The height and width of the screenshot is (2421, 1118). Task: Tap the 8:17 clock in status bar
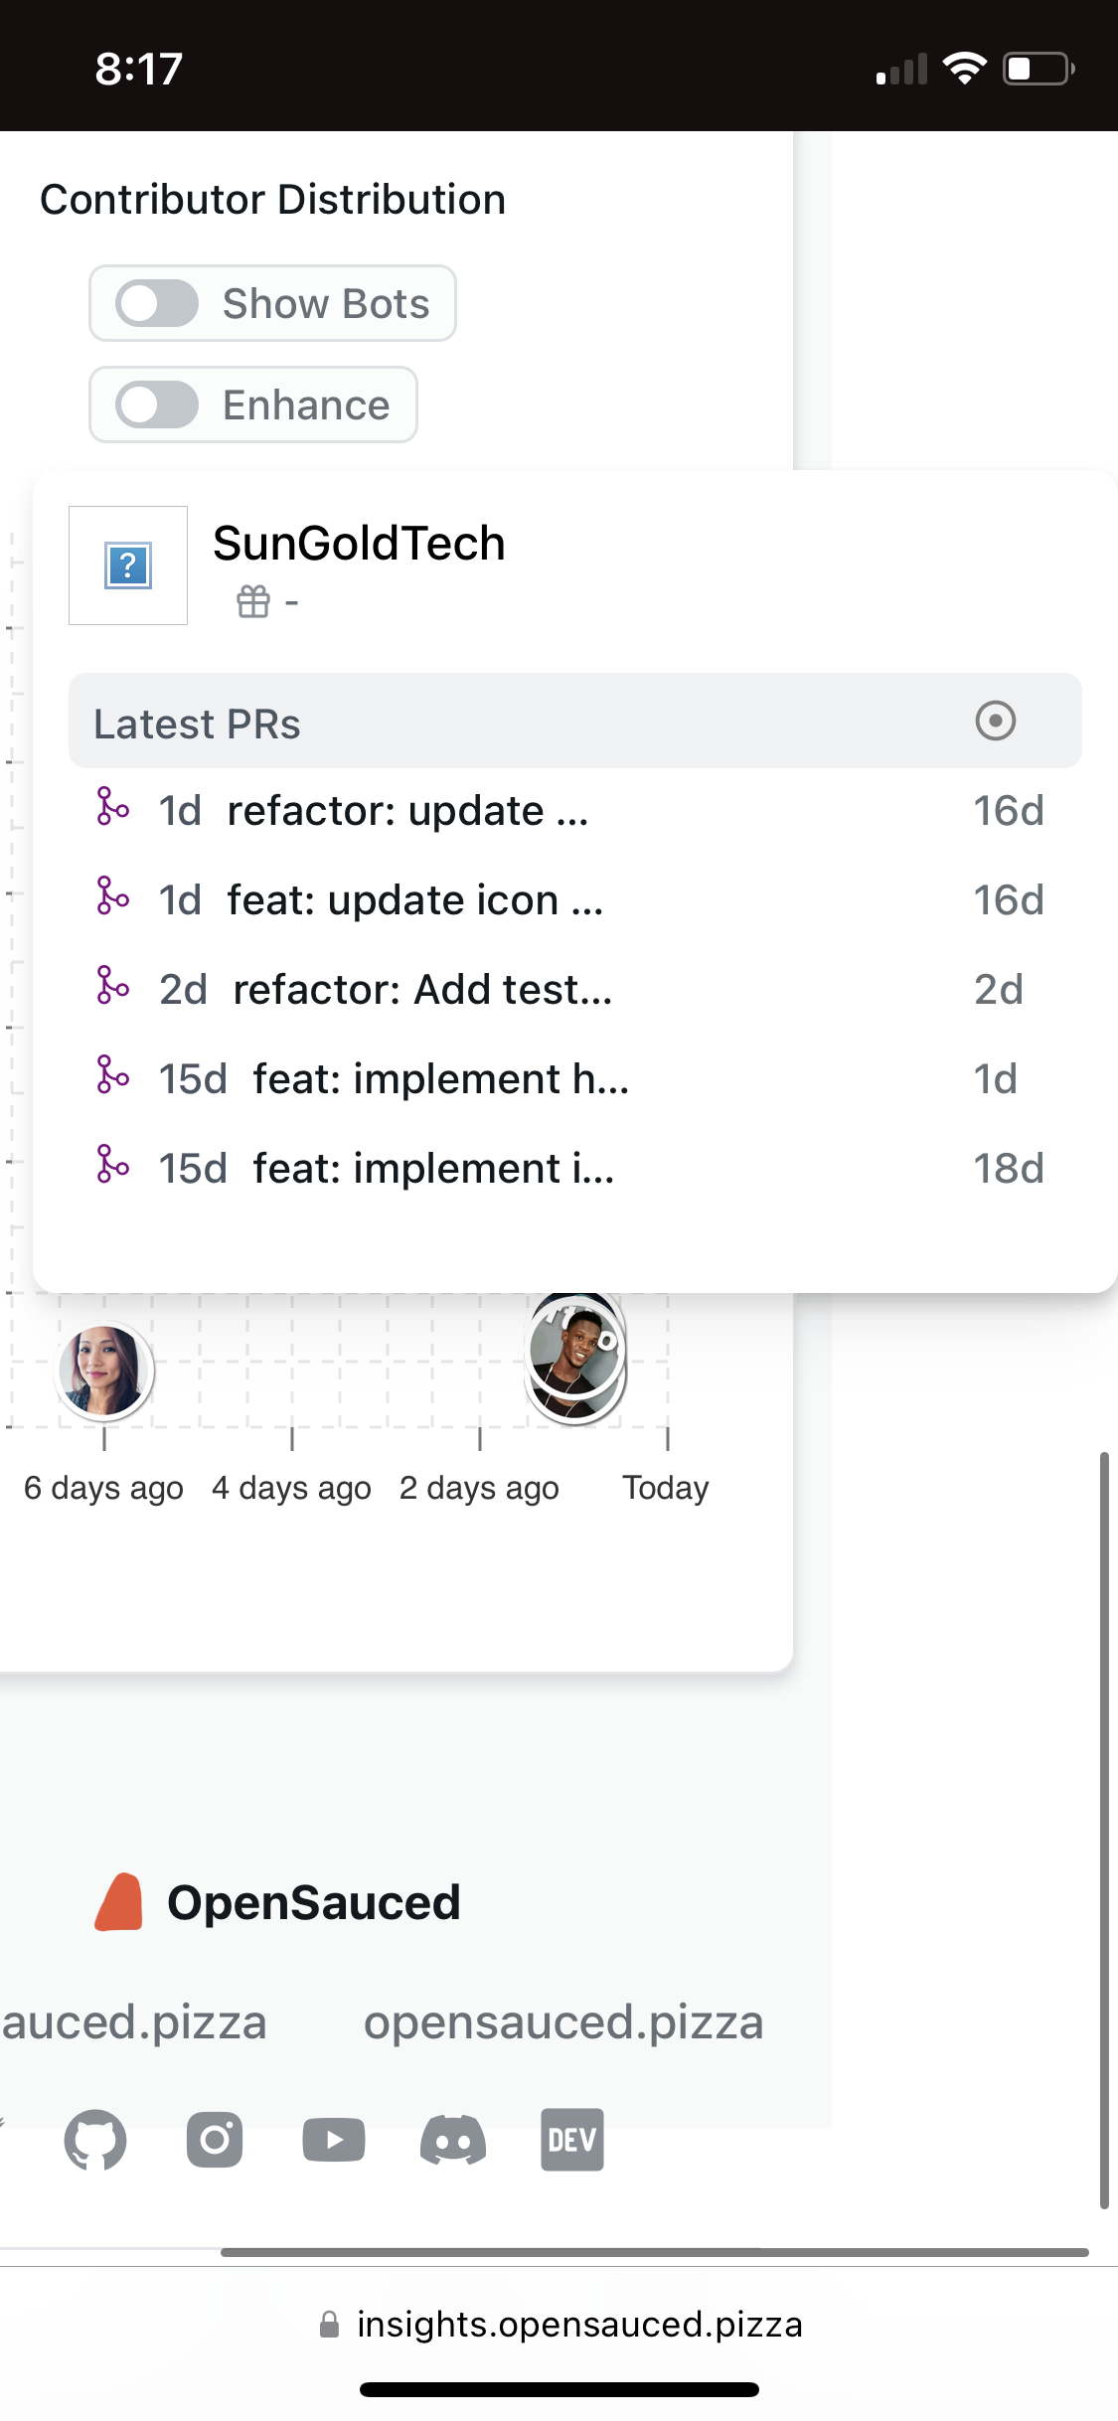(x=139, y=69)
